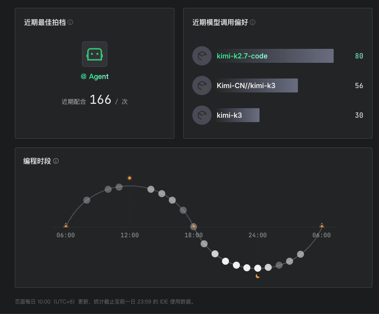Click the dim 02:00 dot on the curve
The width and height of the screenshot is (379, 314).
pyautogui.click(x=279, y=265)
